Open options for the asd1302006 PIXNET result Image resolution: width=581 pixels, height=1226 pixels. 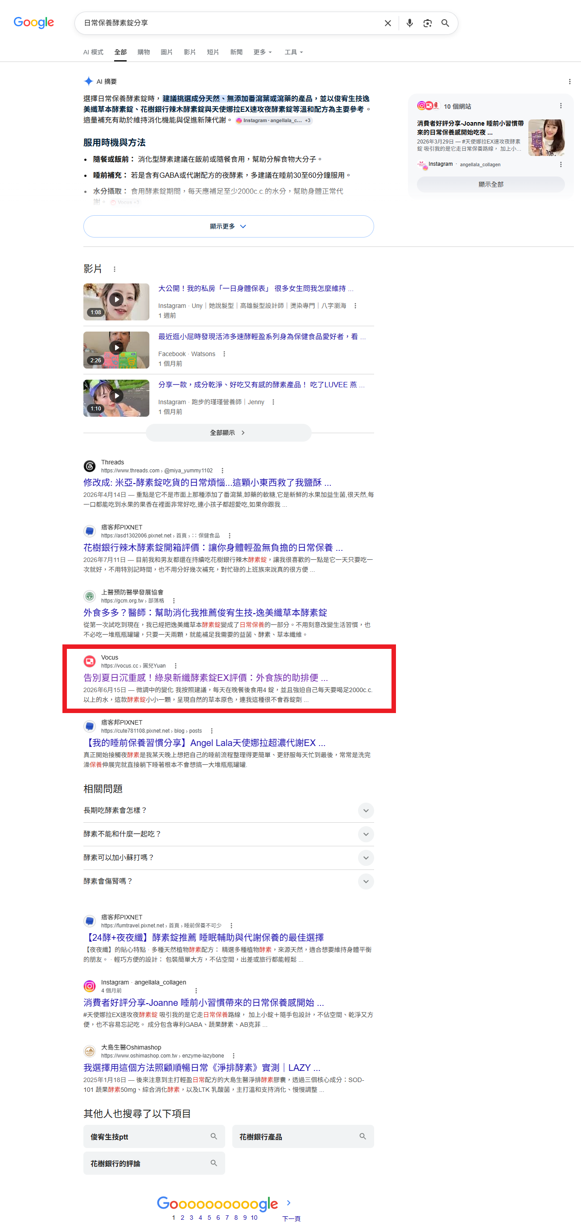[x=229, y=536]
